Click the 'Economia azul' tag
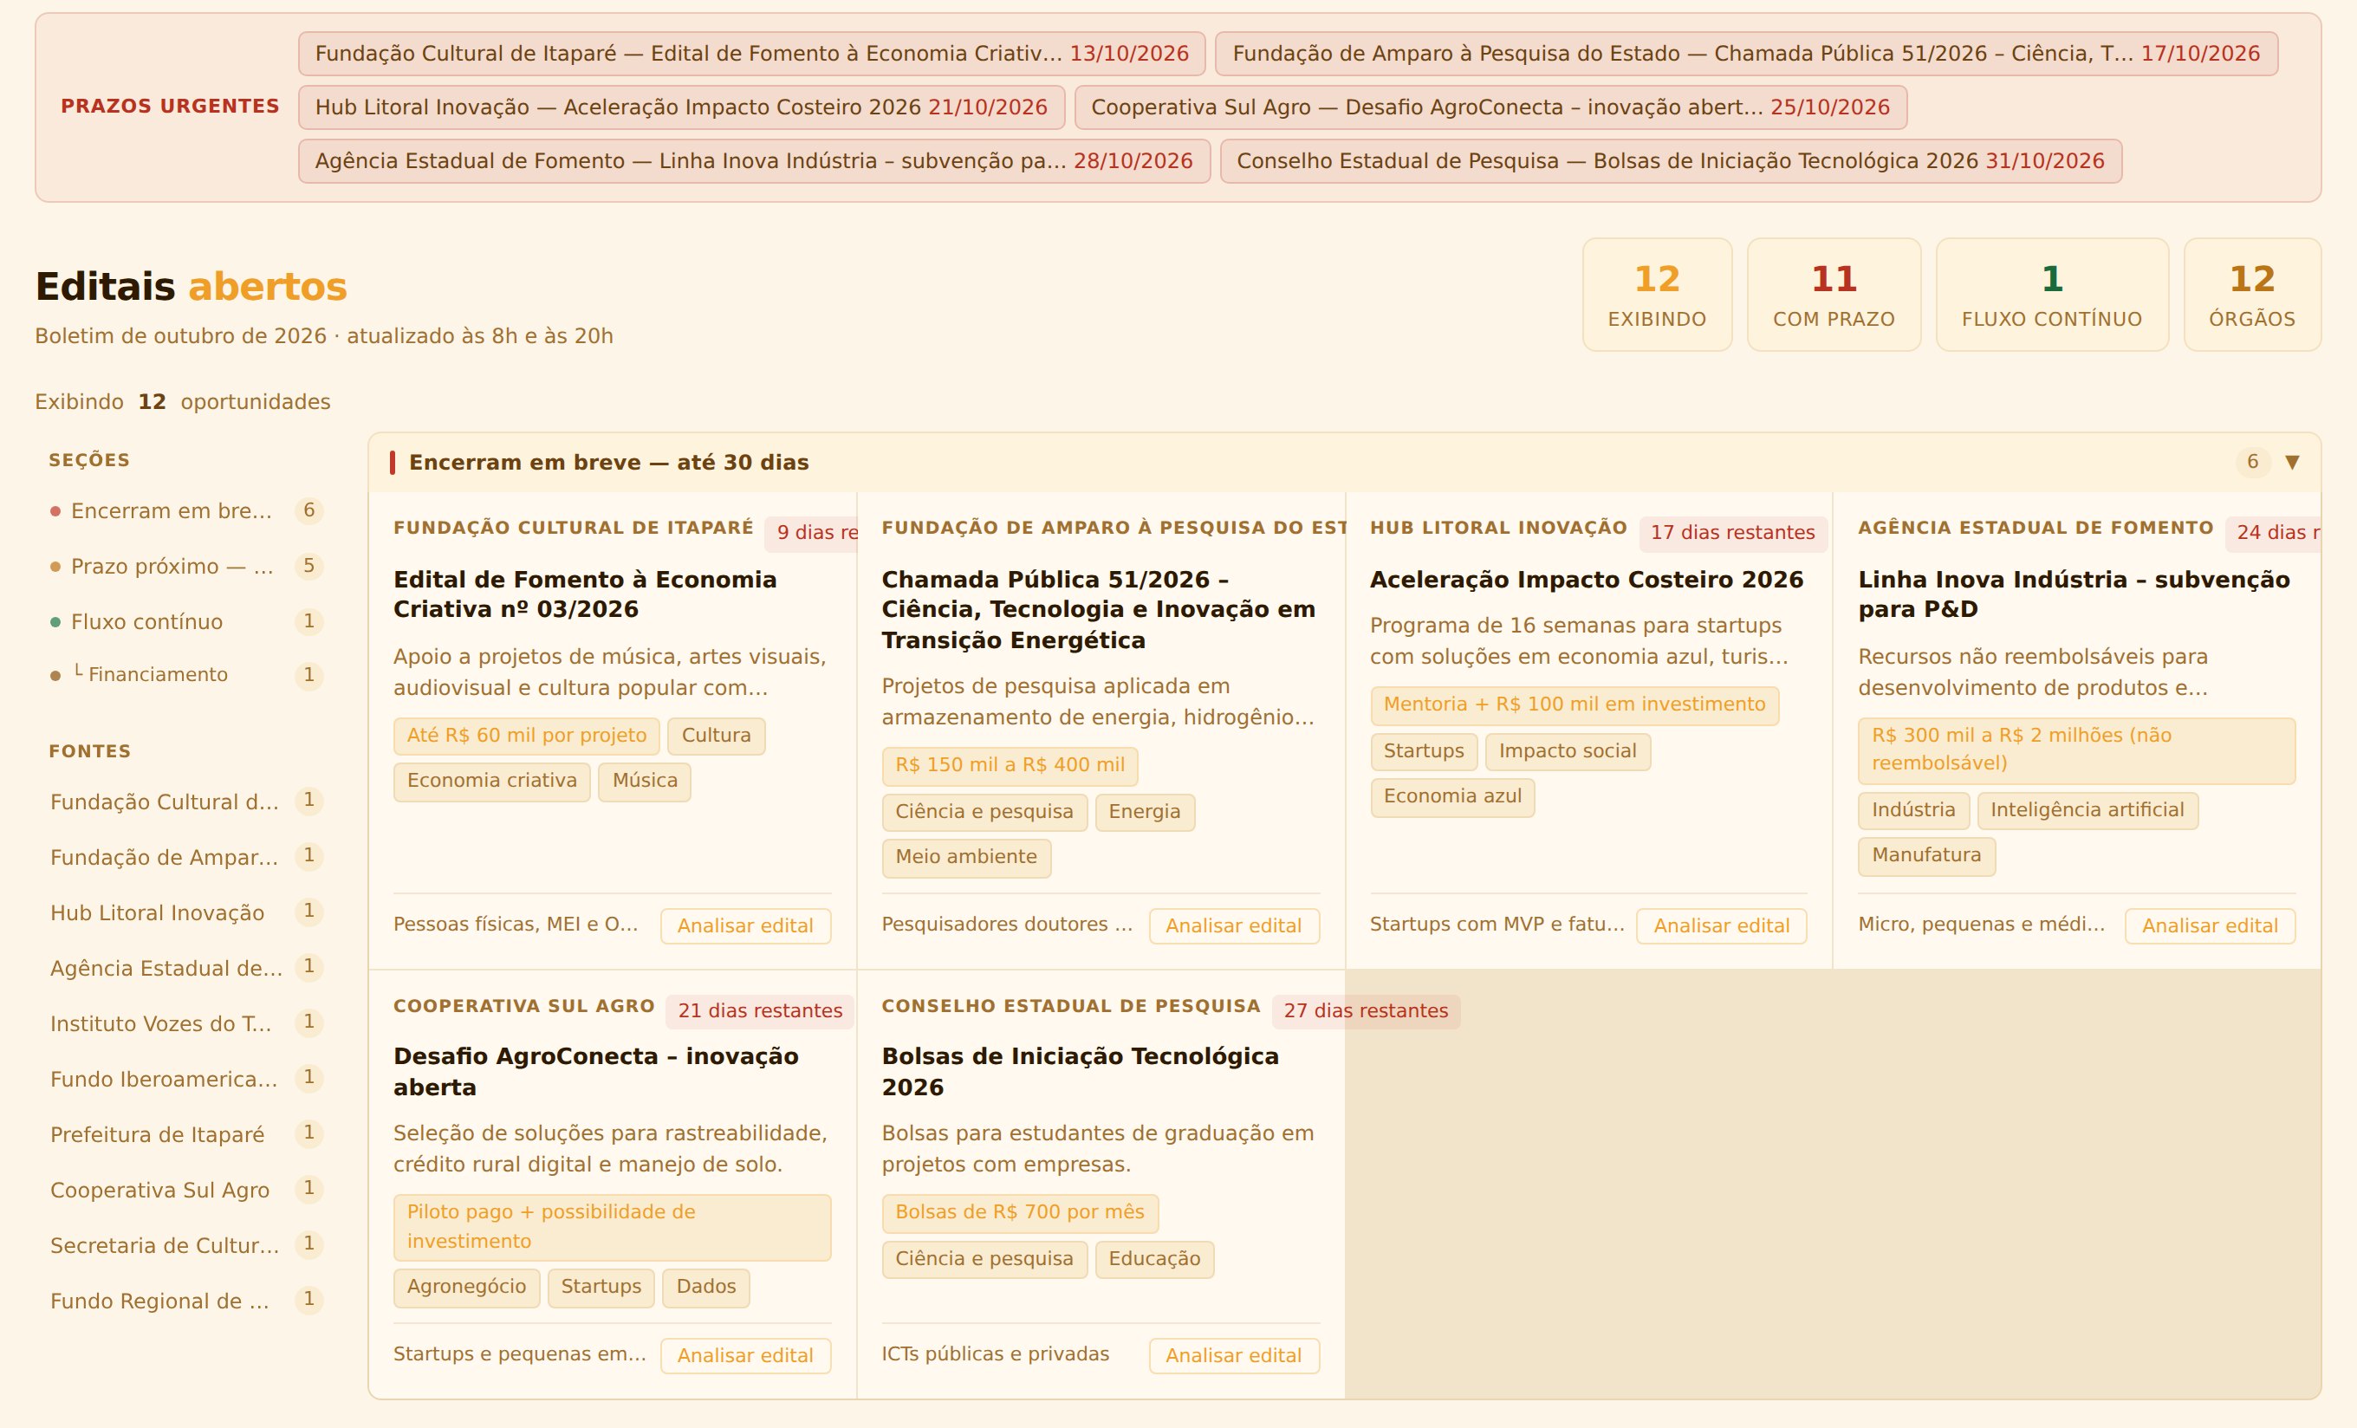2357x1428 pixels. click(x=1452, y=796)
